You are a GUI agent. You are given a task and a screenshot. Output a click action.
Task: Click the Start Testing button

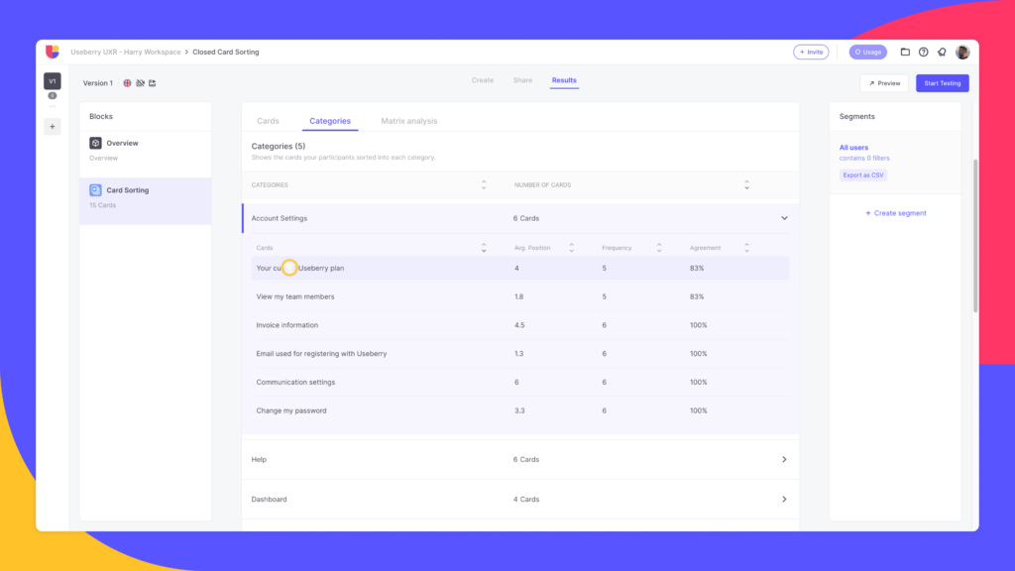click(x=942, y=83)
